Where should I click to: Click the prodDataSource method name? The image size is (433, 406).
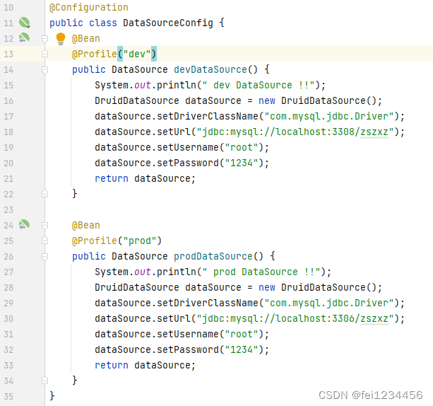coord(213,256)
